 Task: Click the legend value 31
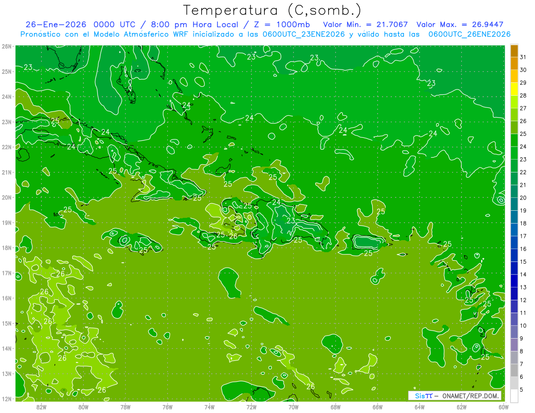click(523, 57)
